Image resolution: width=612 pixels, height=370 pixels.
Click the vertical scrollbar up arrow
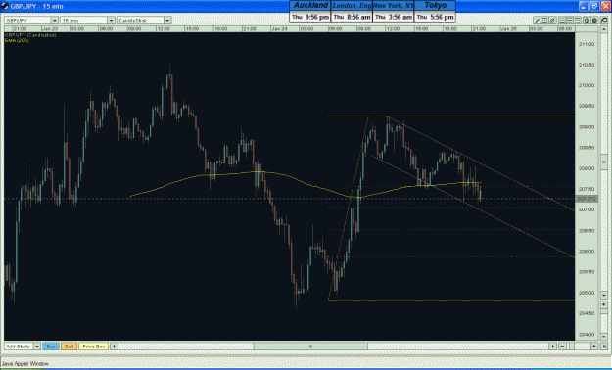[x=604, y=29]
